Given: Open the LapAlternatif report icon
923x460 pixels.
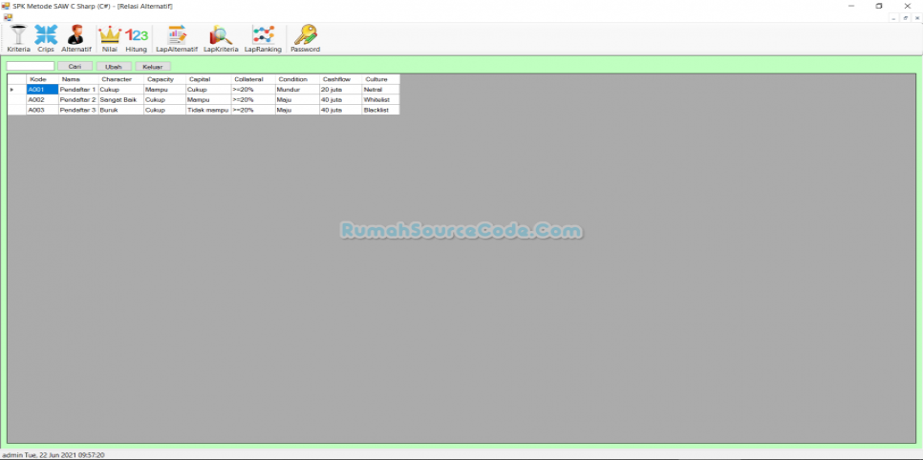Looking at the screenshot, I should pos(177,37).
